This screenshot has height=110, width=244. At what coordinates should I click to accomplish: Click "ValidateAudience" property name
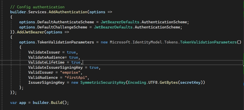[46, 57]
